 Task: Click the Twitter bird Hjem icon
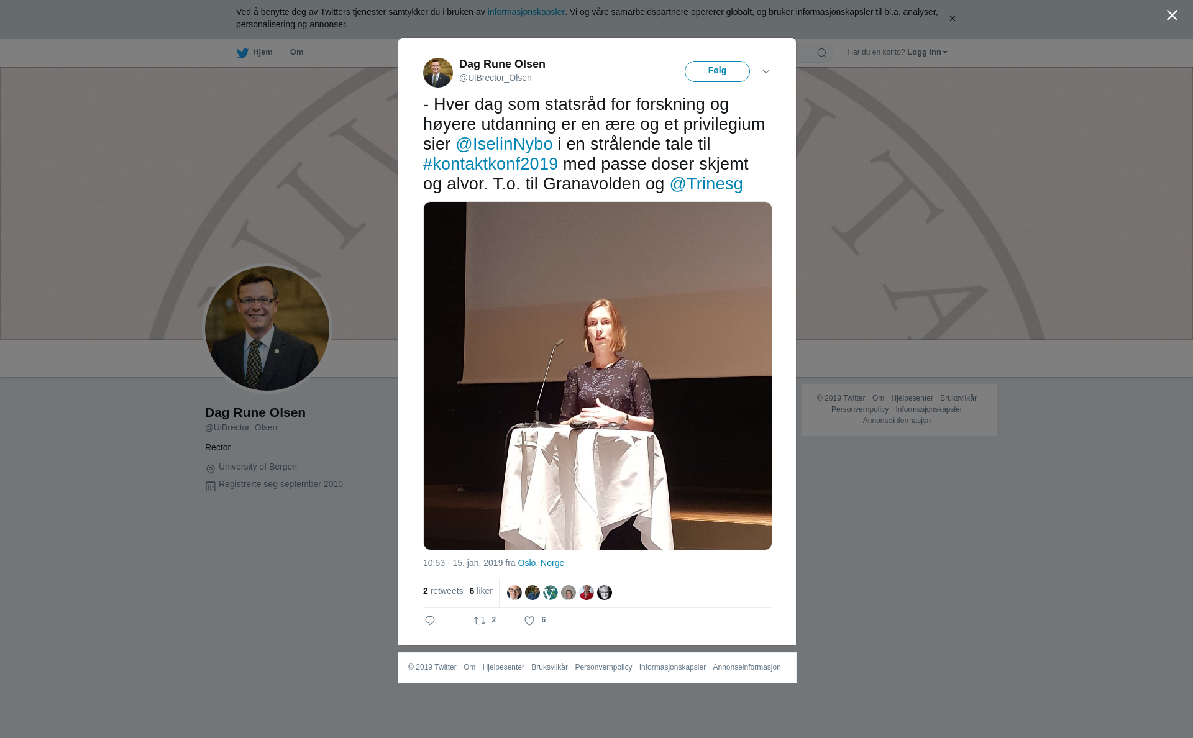coord(242,53)
